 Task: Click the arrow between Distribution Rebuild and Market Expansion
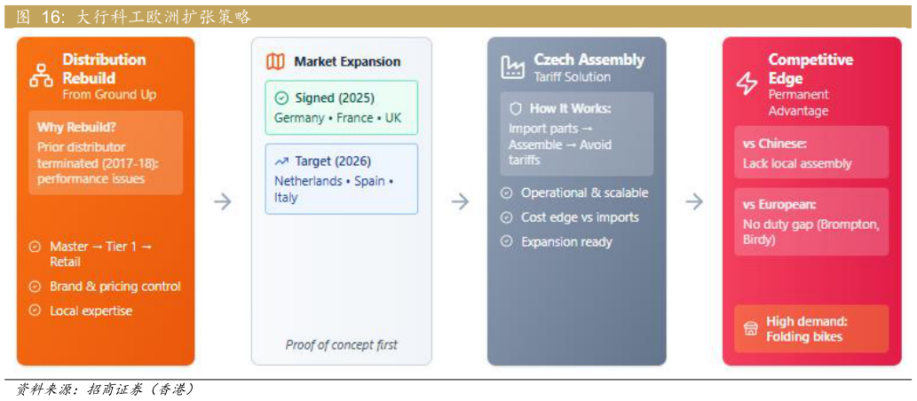[x=223, y=201]
